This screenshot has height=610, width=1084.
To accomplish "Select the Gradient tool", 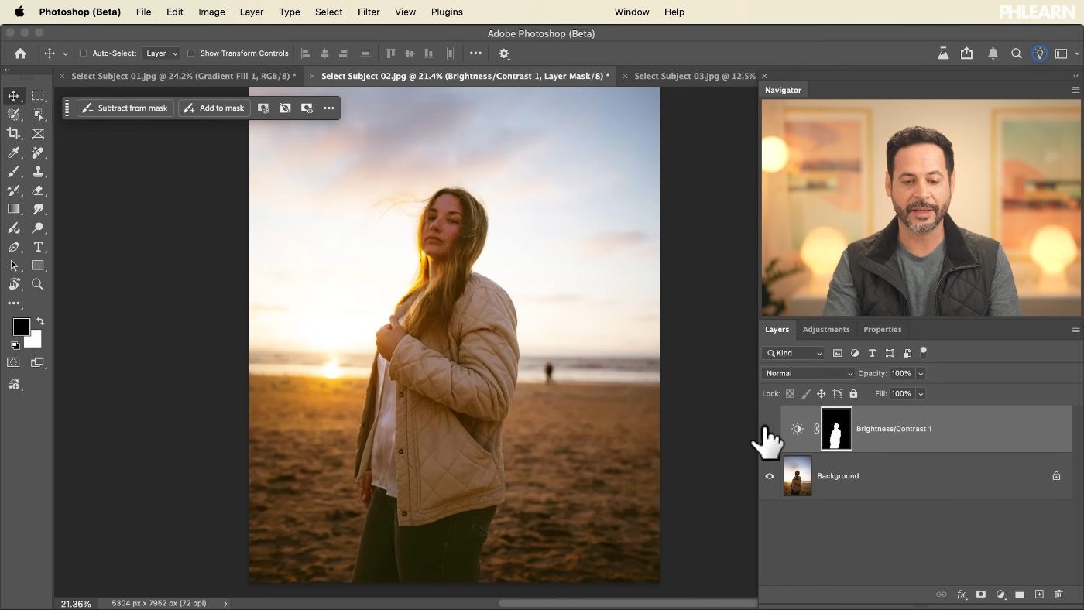I will pyautogui.click(x=14, y=209).
